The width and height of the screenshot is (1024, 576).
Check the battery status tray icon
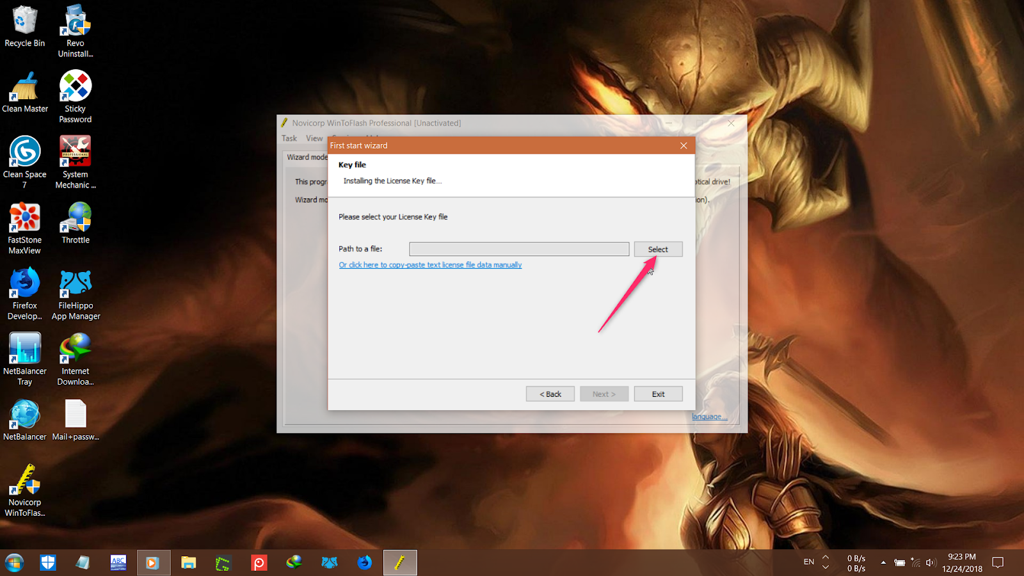point(900,563)
